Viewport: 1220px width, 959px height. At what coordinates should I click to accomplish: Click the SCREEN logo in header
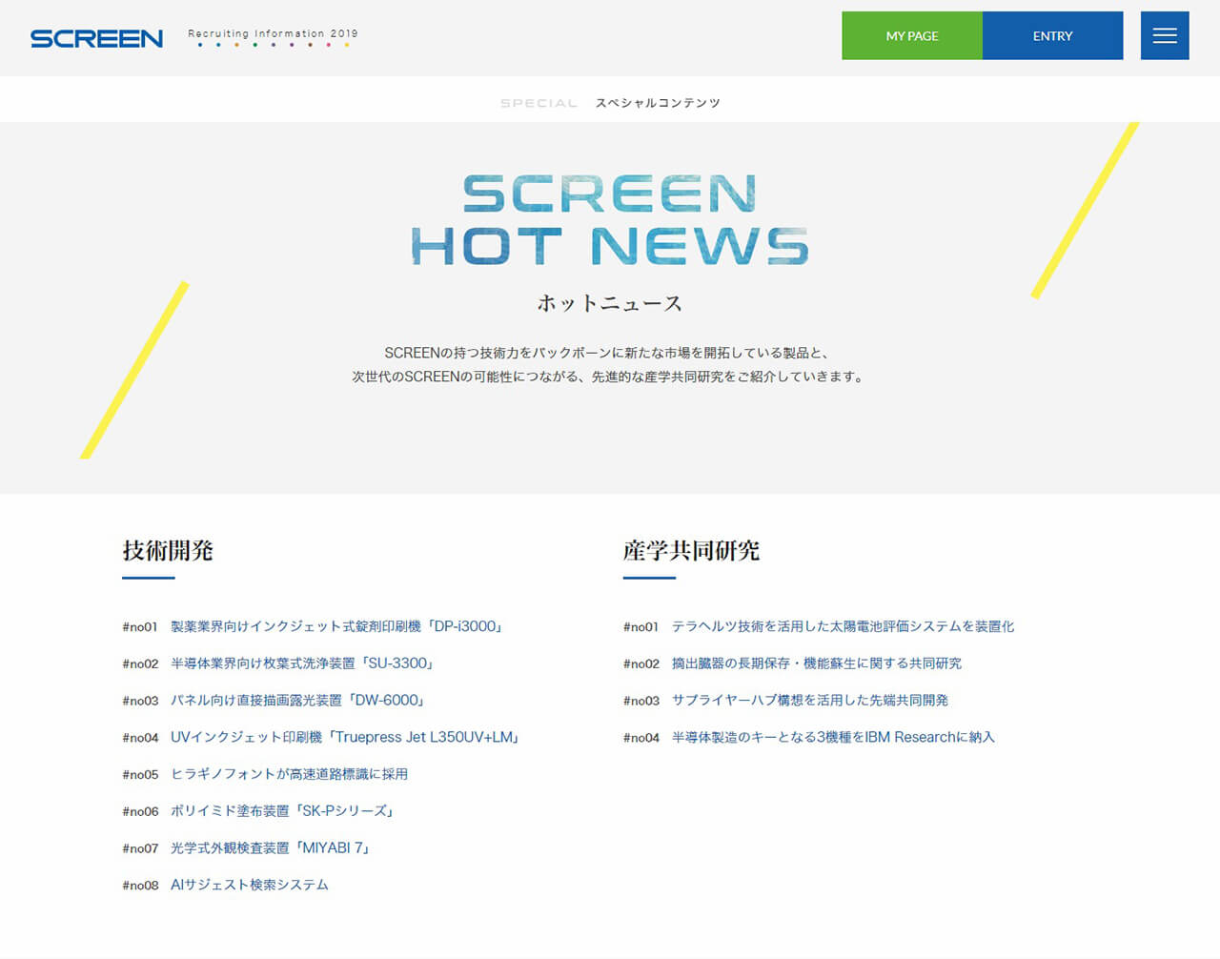(x=96, y=38)
